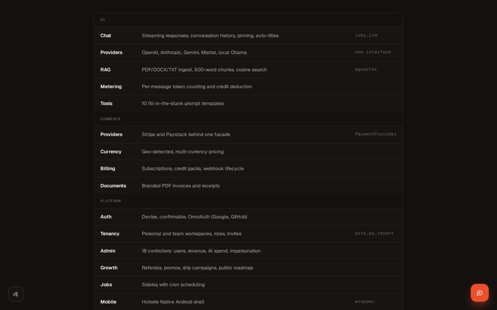This screenshot has width=497, height=310.
Task: Click 'Streaming responses, conversation history' text
Action: pos(210,35)
